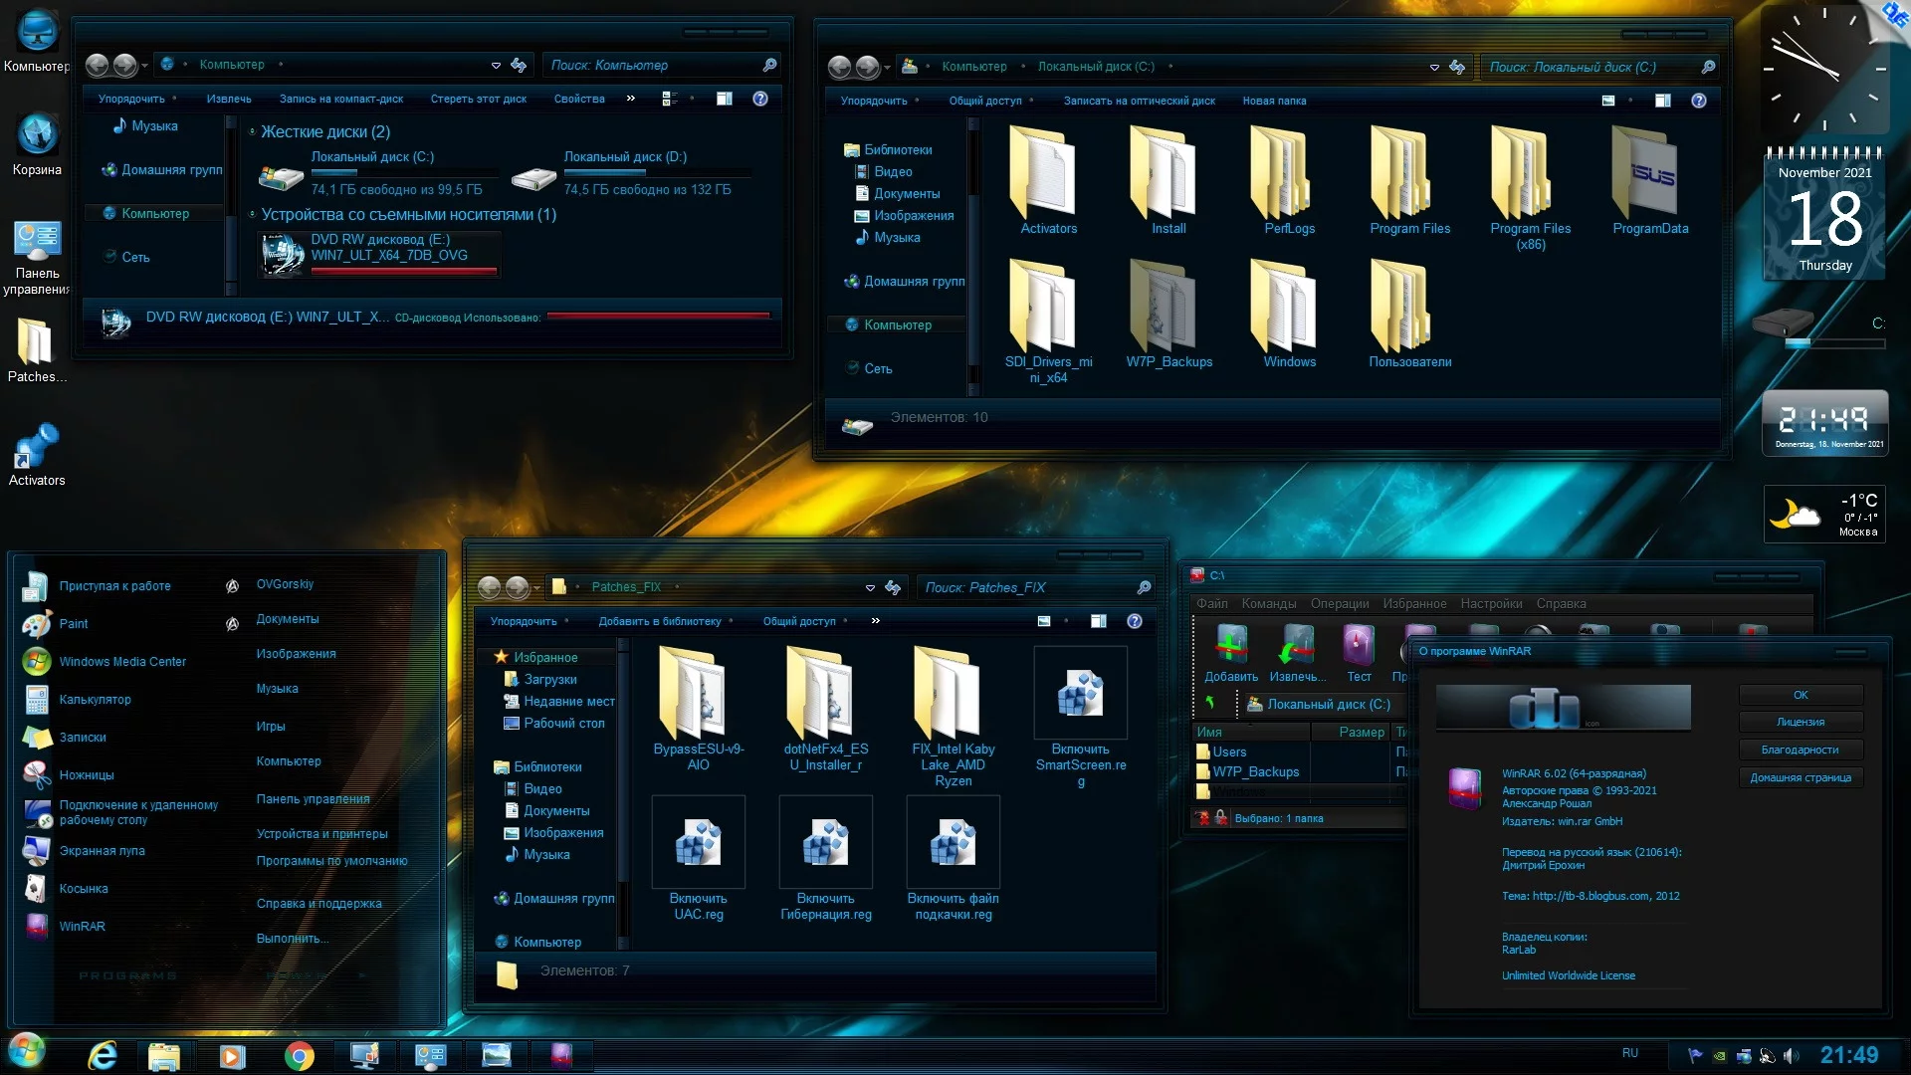Open Включить UAC.reg file icon
The width and height of the screenshot is (1911, 1075).
698,844
